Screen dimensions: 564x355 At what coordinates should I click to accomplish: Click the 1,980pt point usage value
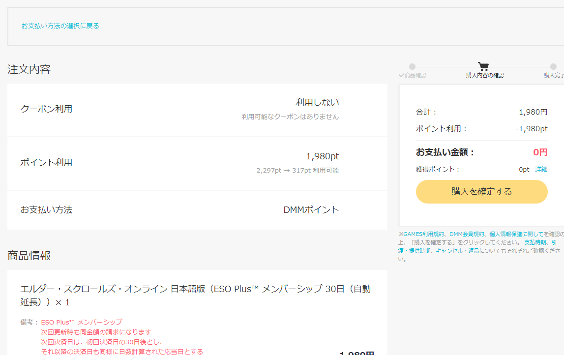(322, 156)
